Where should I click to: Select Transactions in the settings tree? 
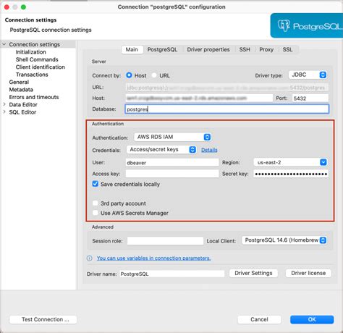(32, 75)
